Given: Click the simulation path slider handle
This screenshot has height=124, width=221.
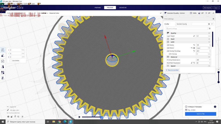Looking at the screenshot, I should pos(102,117).
